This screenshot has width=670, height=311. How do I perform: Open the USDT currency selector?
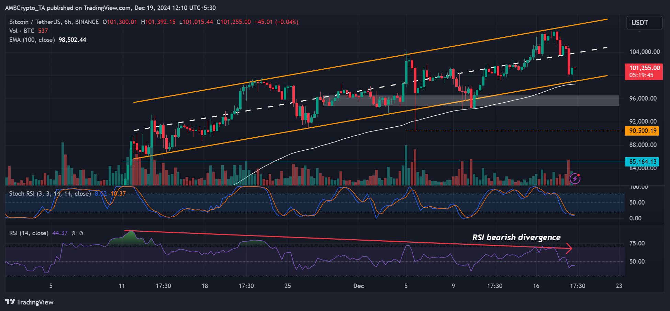[x=644, y=23]
